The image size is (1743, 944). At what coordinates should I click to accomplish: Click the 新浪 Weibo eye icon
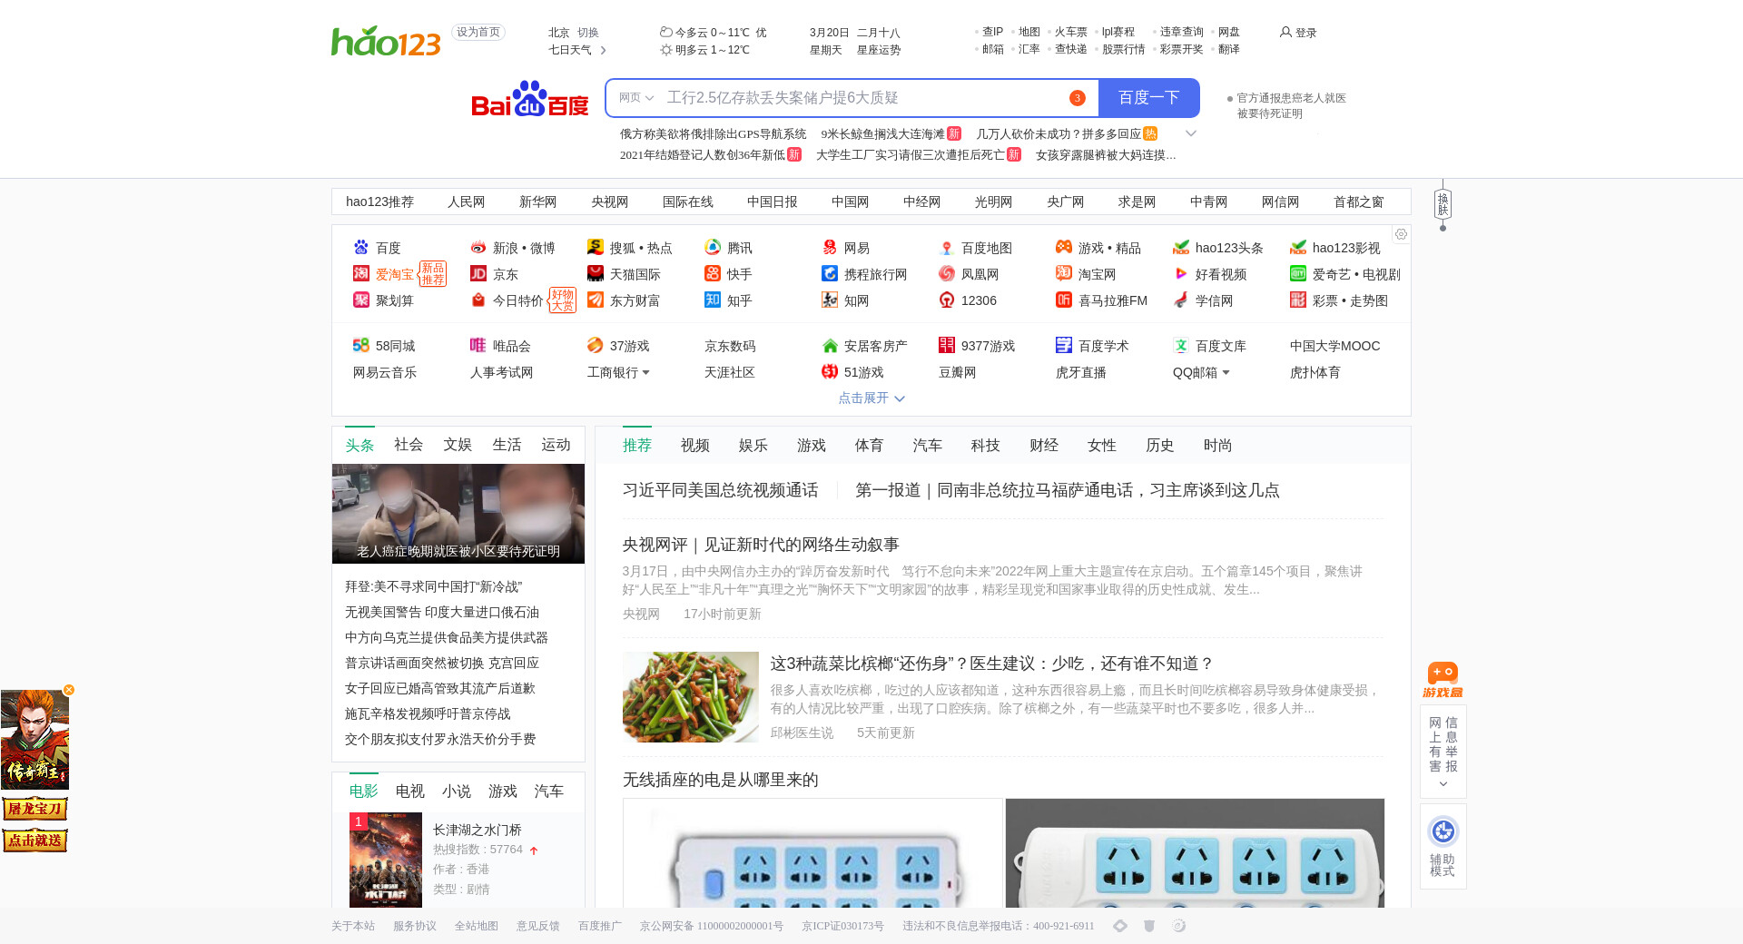478,248
